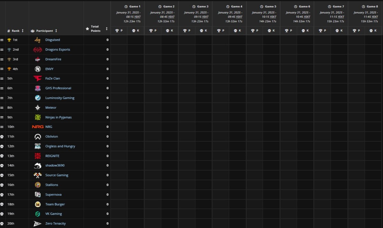Select the Game 7 column header
Image resolution: width=383 pixels, height=228 pixels.
click(x=336, y=6)
